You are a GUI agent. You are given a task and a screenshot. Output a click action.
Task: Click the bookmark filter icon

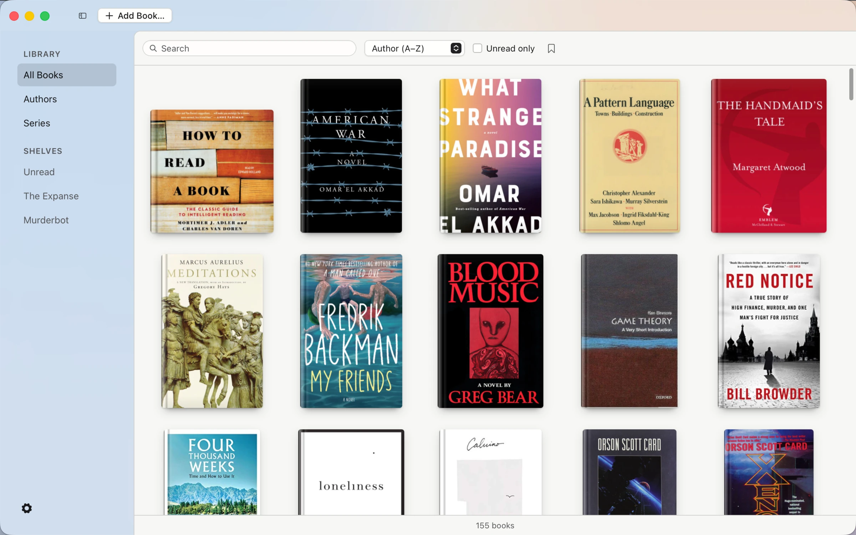[x=551, y=49]
